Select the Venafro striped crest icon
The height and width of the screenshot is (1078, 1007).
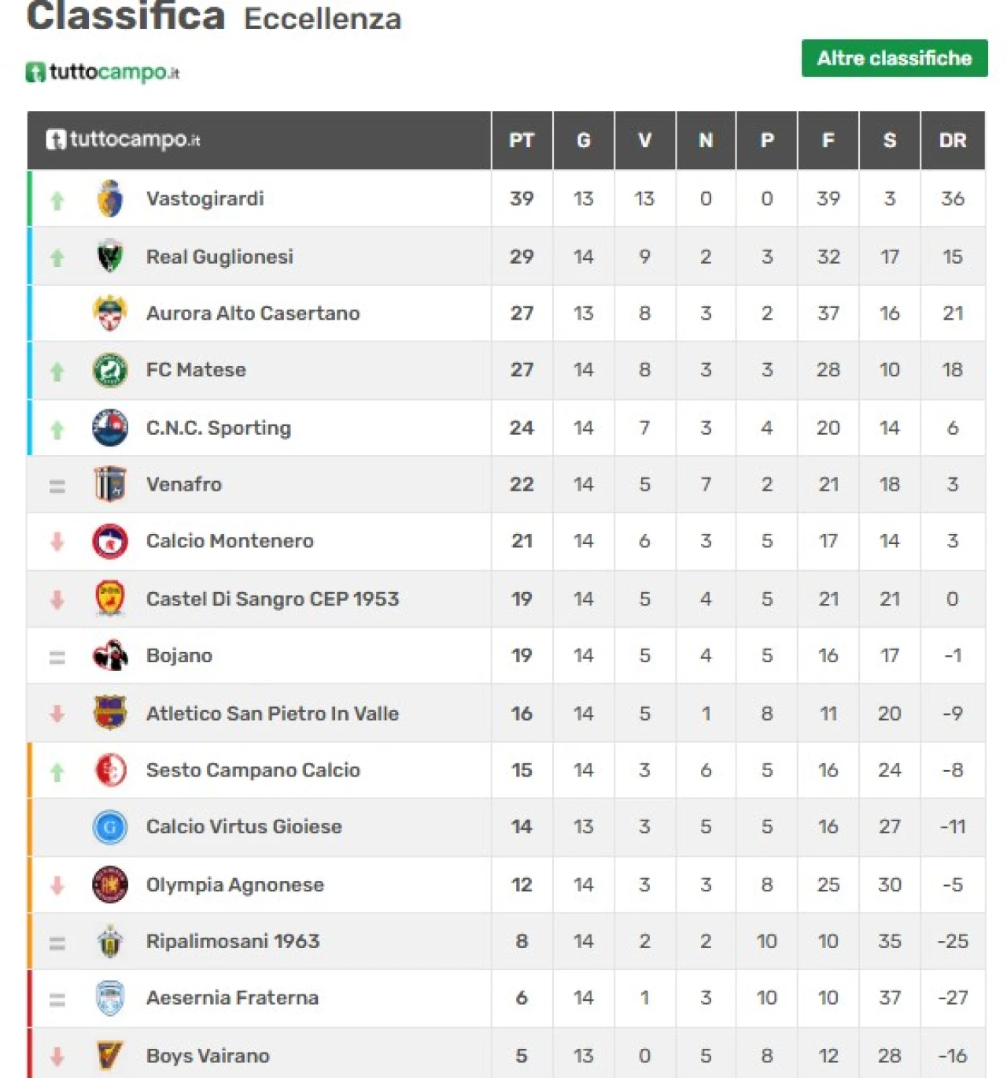[x=110, y=484]
